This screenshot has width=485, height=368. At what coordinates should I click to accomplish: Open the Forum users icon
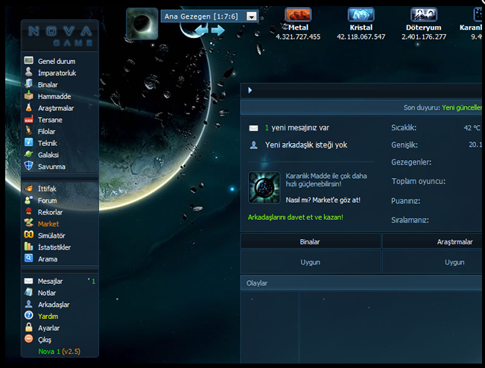coord(29,200)
